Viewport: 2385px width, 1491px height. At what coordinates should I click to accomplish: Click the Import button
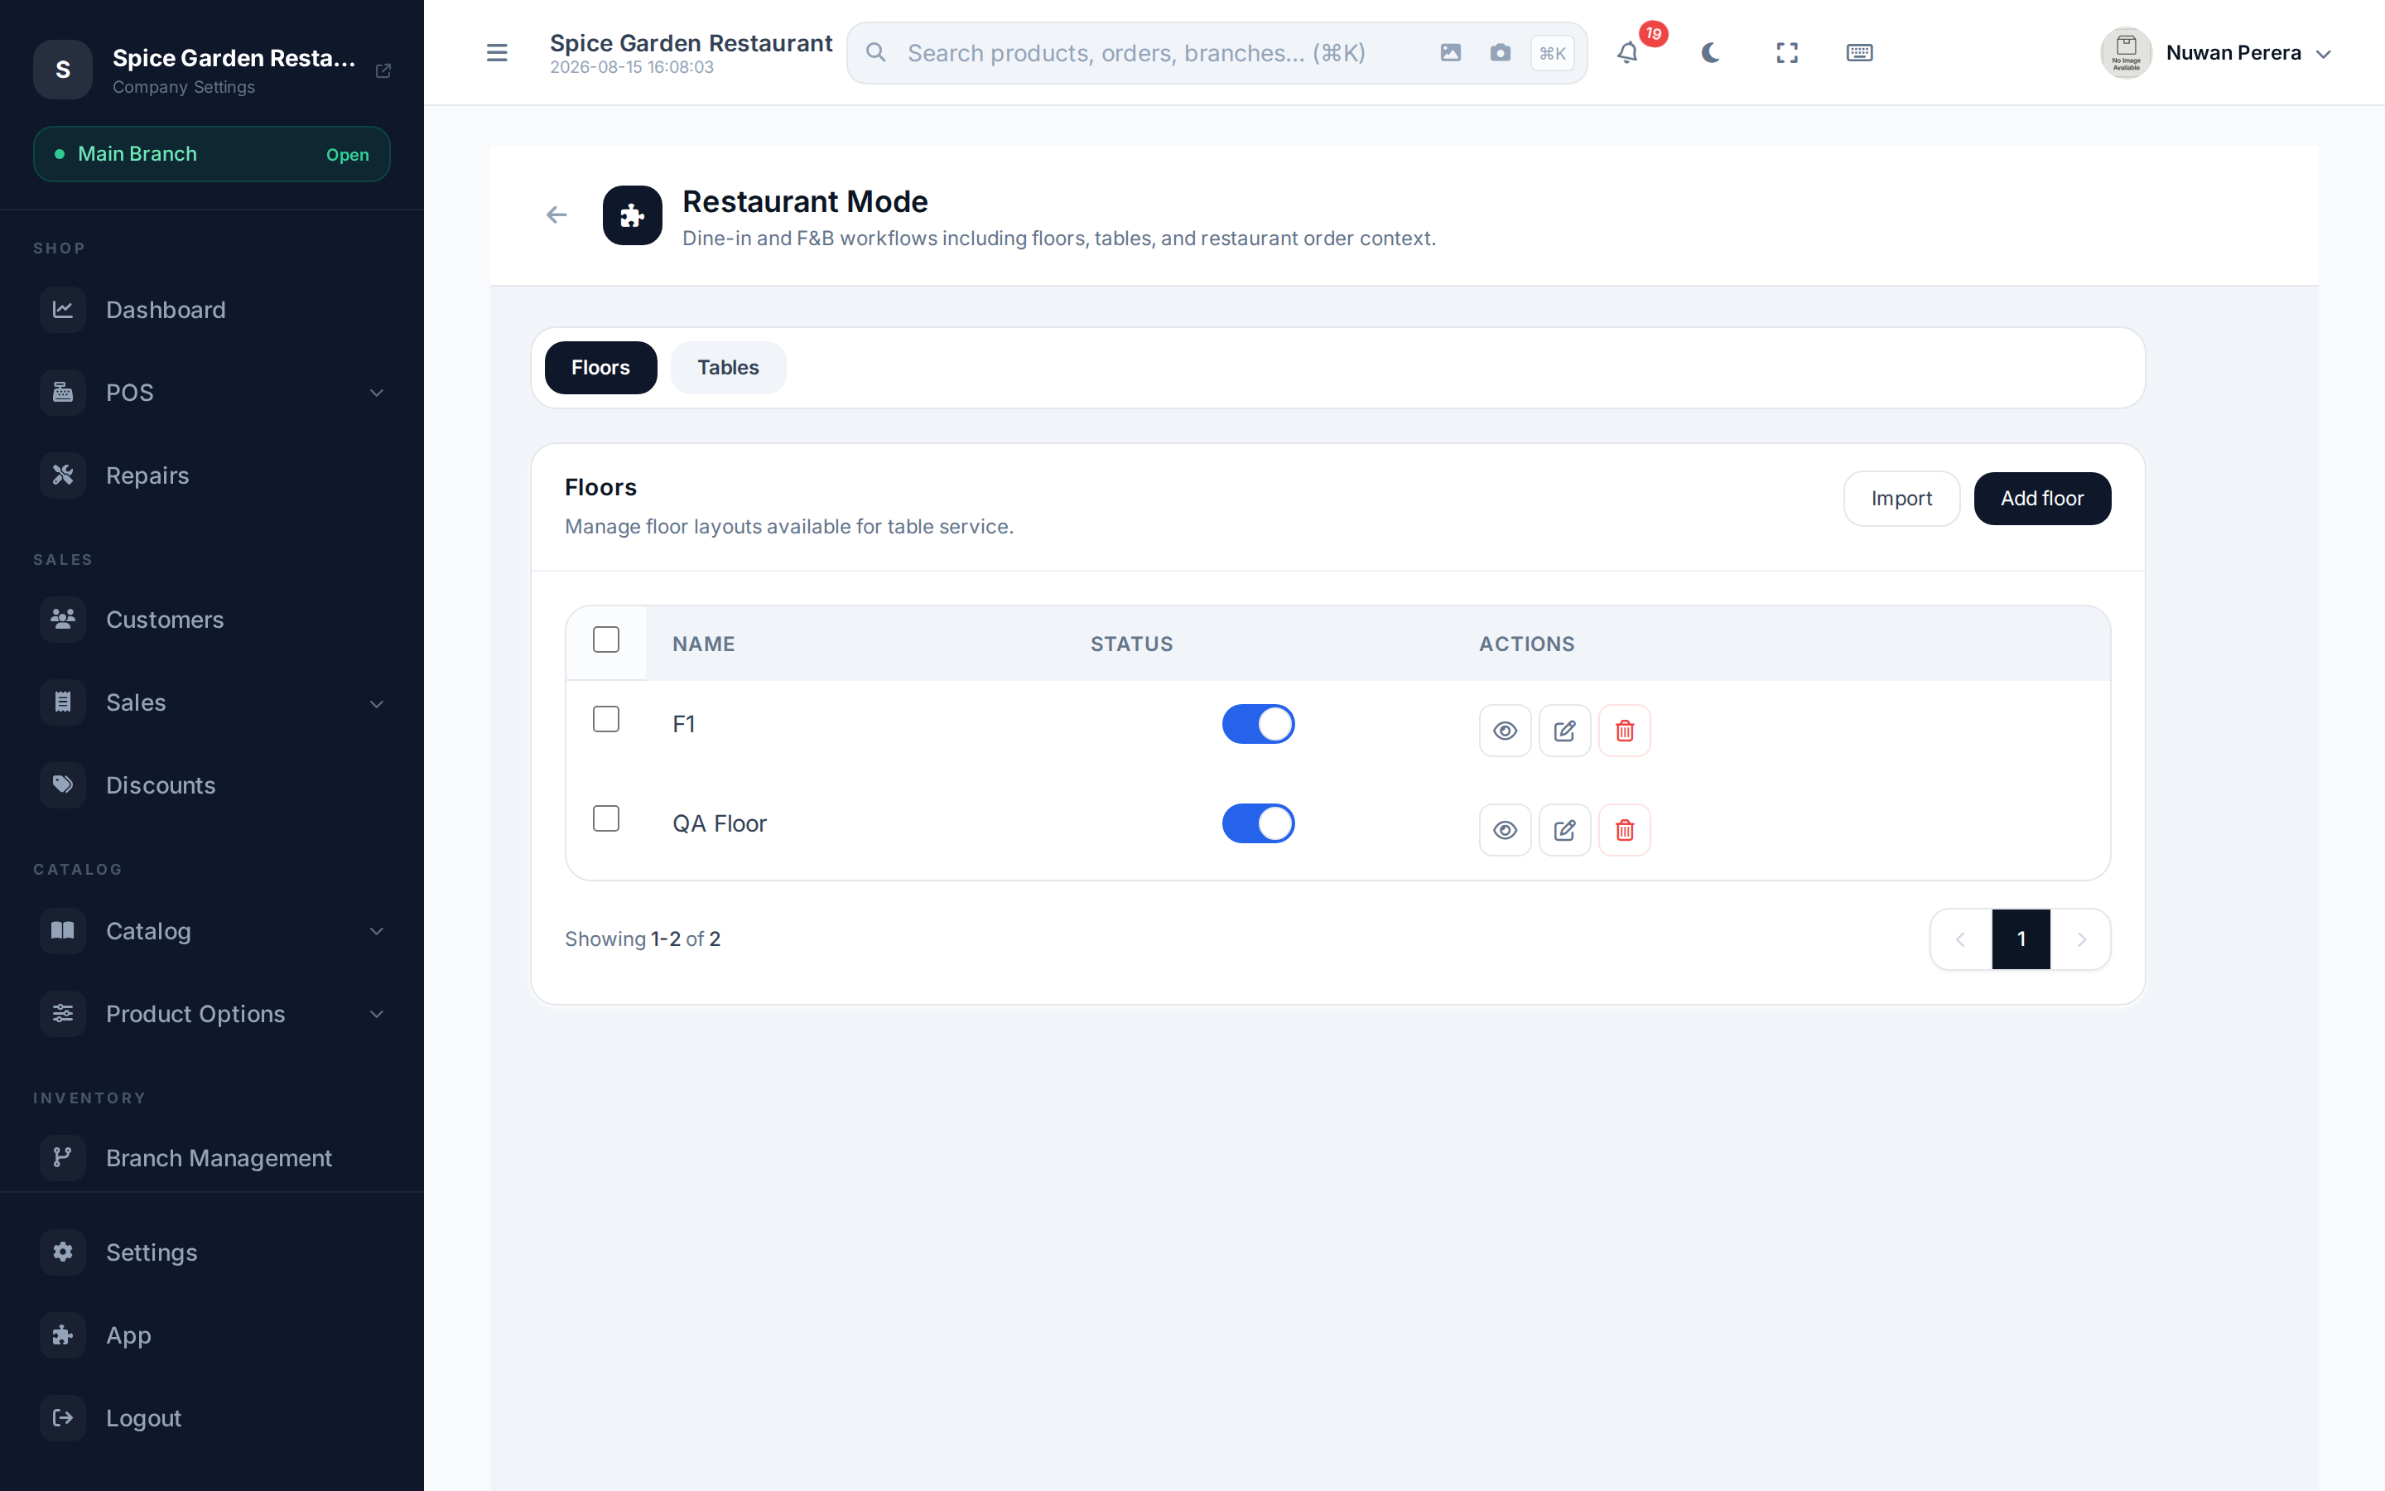click(x=1901, y=499)
